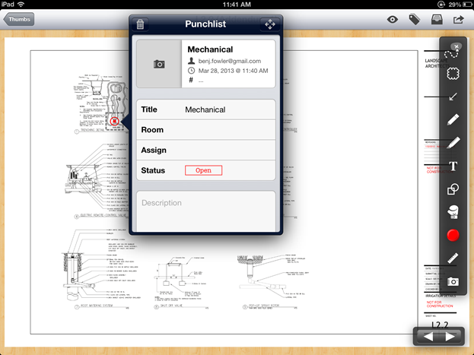The width and height of the screenshot is (474, 355).
Task: Tap the Thumbs back button
Action: pyautogui.click(x=19, y=19)
